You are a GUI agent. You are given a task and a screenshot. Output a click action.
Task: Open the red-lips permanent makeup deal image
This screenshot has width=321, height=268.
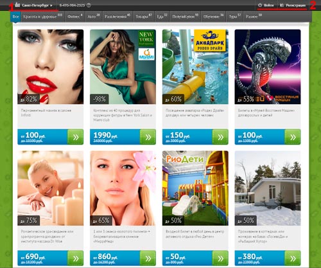click(51, 67)
